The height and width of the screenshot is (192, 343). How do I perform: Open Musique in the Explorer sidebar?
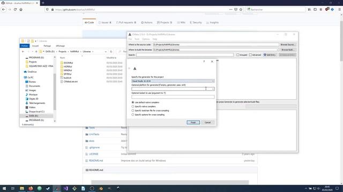point(33,94)
